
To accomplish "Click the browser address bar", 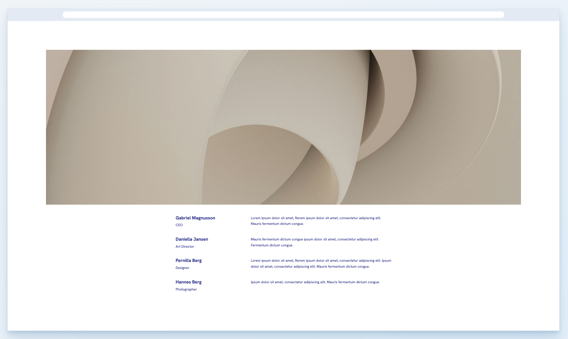I will click(283, 15).
